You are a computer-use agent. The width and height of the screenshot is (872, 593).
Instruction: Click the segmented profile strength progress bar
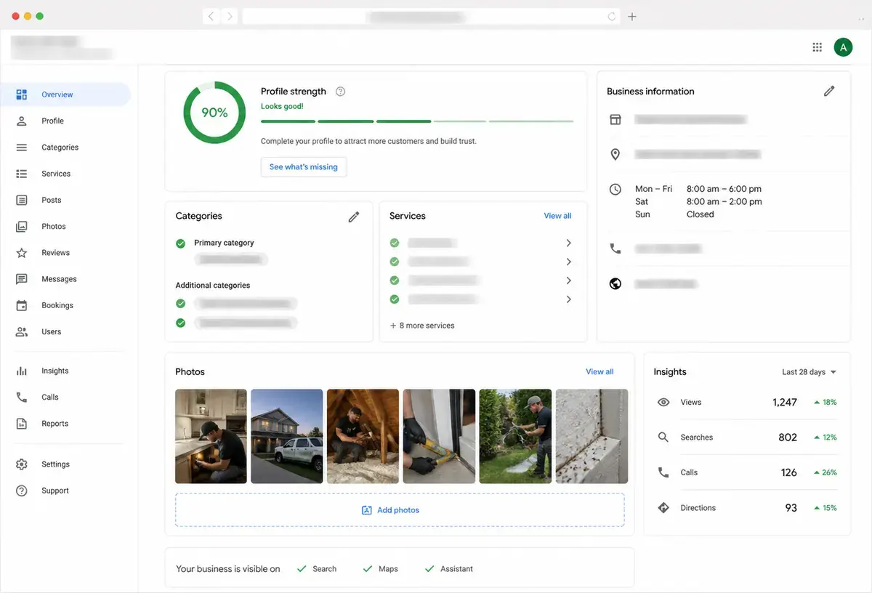tap(417, 121)
